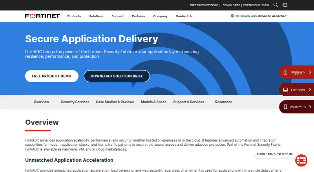Open the Support menu

[117, 16]
